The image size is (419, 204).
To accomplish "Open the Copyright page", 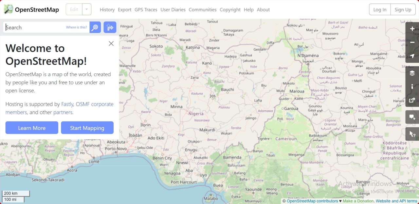I will tap(230, 10).
